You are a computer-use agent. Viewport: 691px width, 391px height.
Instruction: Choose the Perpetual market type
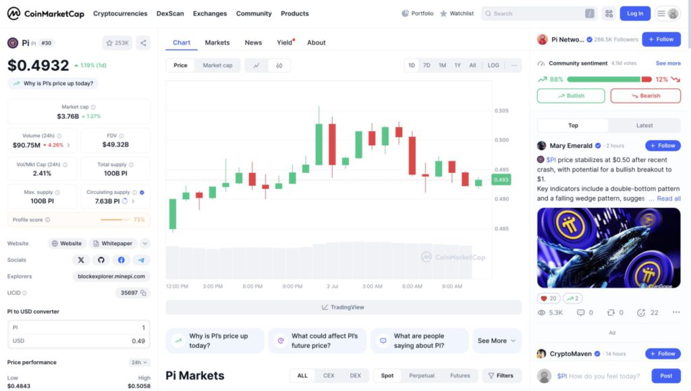[421, 375]
